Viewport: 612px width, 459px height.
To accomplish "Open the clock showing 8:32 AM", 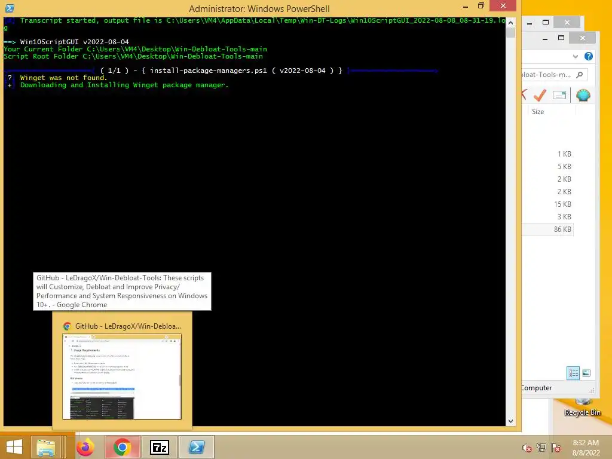I will click(586, 448).
